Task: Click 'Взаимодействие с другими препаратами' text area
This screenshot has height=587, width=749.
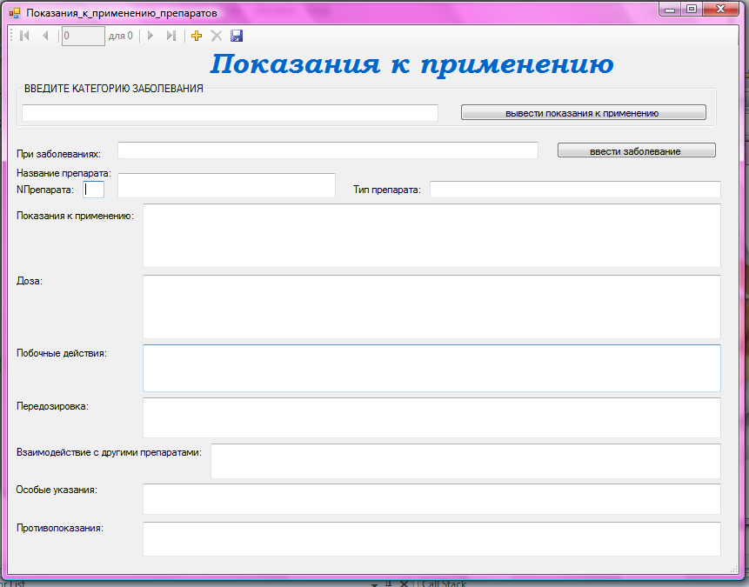Action: tap(465, 462)
